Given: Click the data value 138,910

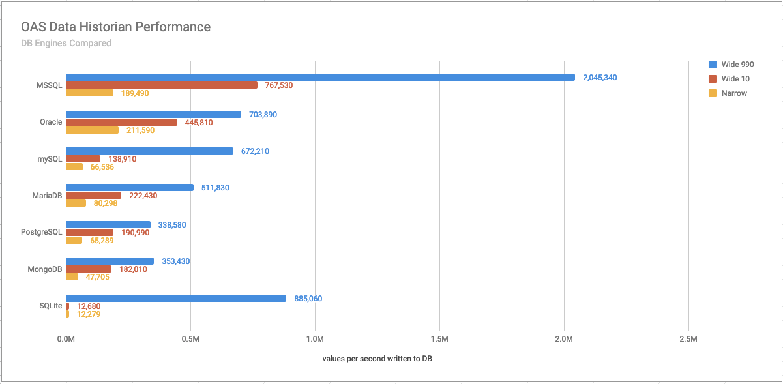Looking at the screenshot, I should 122,159.
